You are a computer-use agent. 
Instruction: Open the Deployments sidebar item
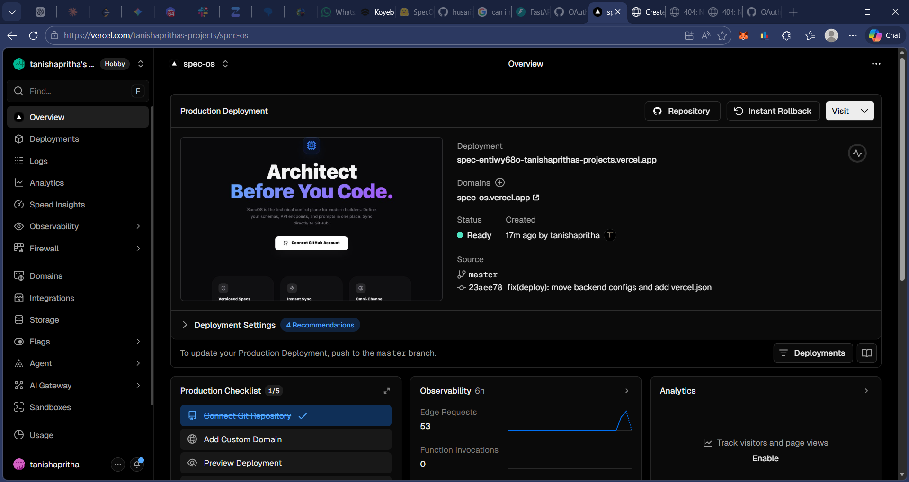pyautogui.click(x=78, y=139)
